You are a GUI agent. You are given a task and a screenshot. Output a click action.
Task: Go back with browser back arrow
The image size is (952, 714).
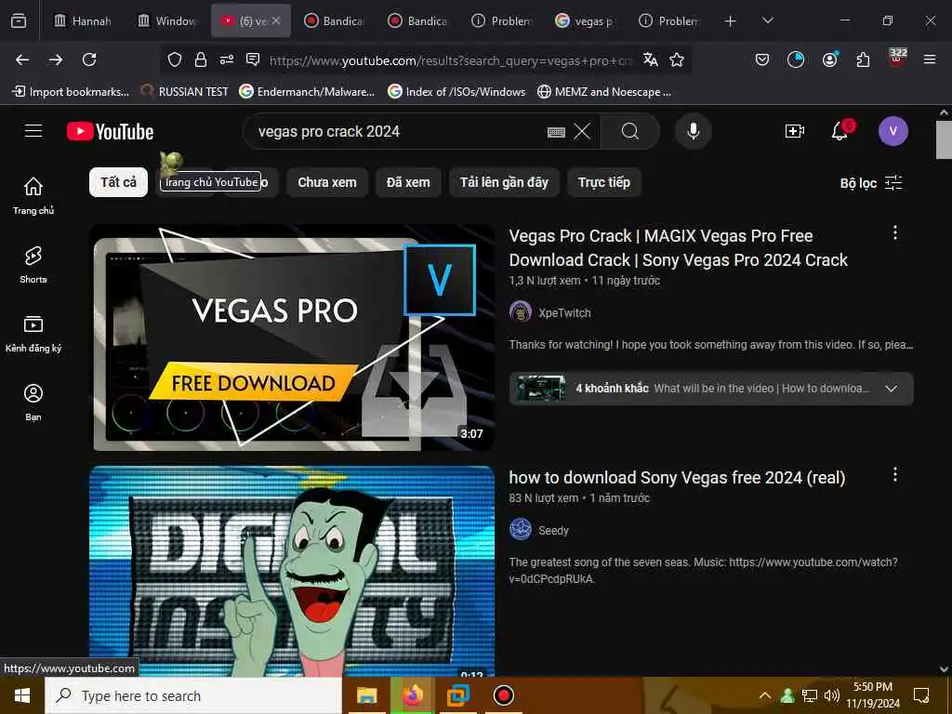coord(22,59)
